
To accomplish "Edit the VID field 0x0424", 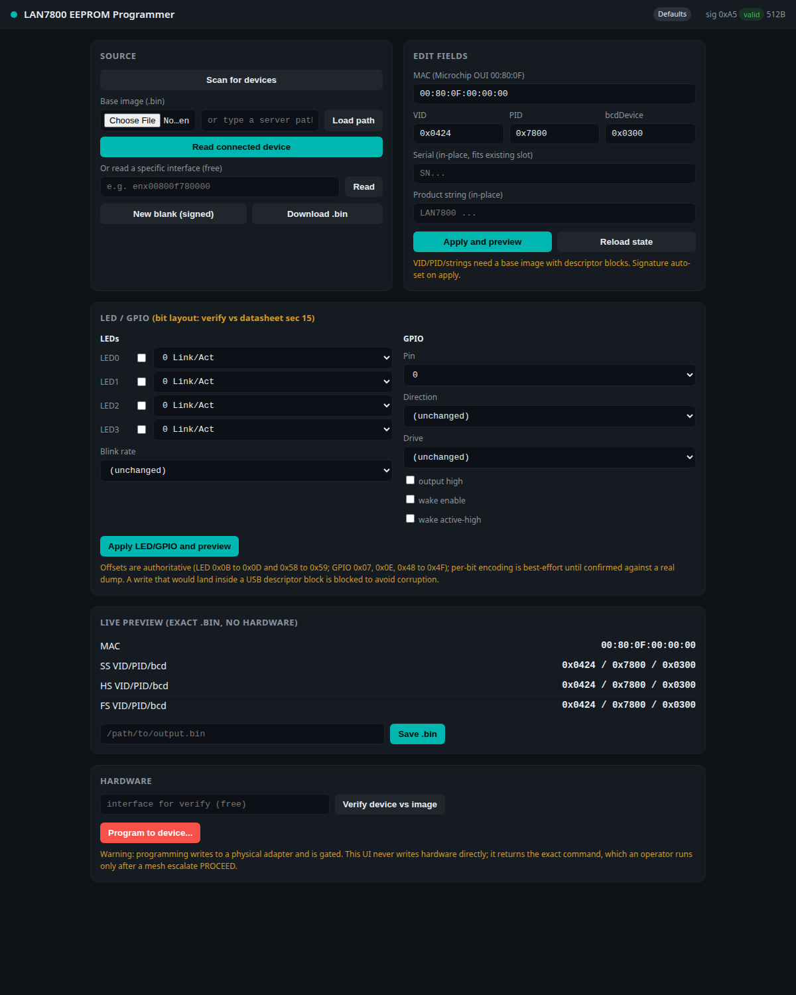I will (458, 133).
